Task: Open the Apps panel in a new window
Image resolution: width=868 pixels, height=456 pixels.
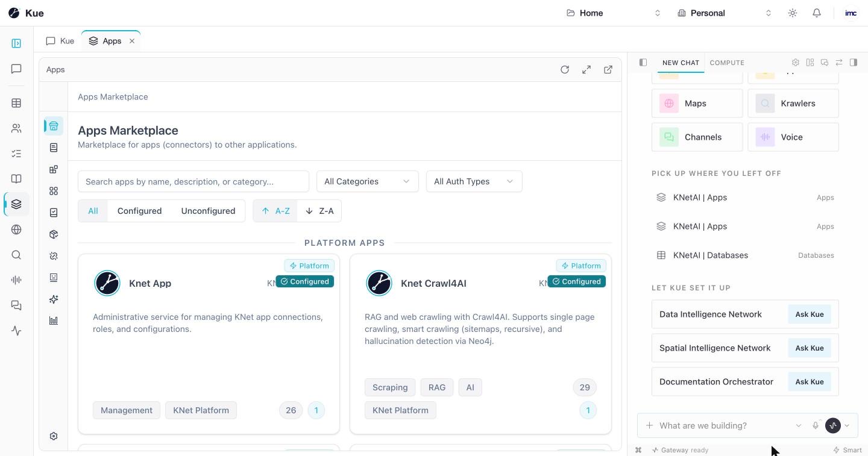Action: [608, 69]
